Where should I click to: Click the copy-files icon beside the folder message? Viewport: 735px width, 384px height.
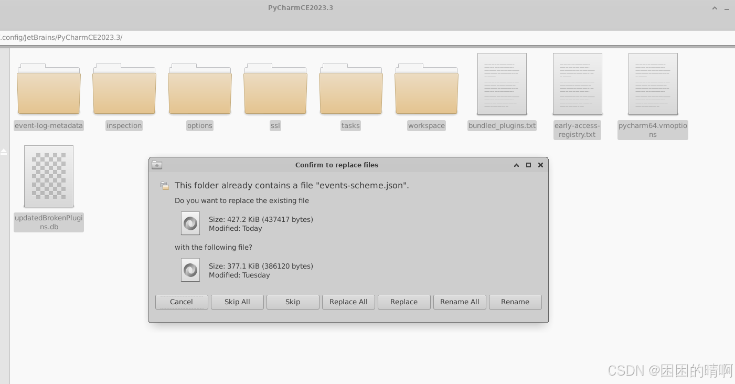tap(165, 186)
